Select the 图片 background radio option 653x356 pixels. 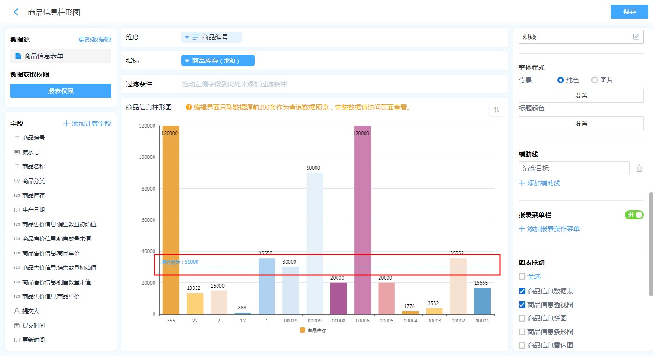click(x=595, y=80)
